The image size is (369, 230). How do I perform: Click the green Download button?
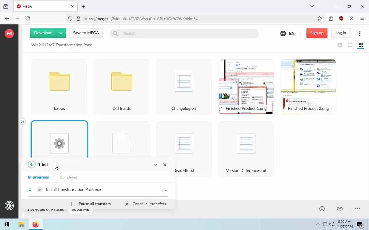(x=43, y=33)
